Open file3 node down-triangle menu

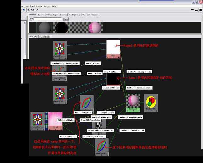(55, 129)
